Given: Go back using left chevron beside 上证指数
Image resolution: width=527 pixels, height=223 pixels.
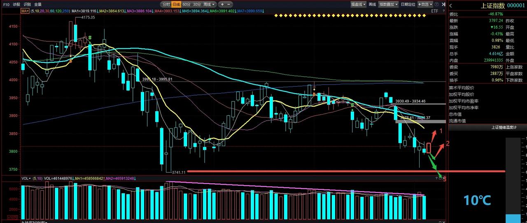Looking at the screenshot, I should 451,5.
